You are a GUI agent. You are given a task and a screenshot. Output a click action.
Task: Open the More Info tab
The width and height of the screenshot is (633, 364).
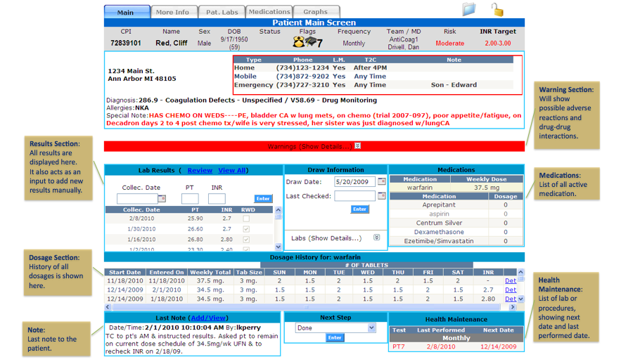(x=173, y=12)
